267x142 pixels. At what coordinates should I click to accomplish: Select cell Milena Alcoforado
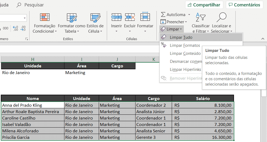coord(33,131)
